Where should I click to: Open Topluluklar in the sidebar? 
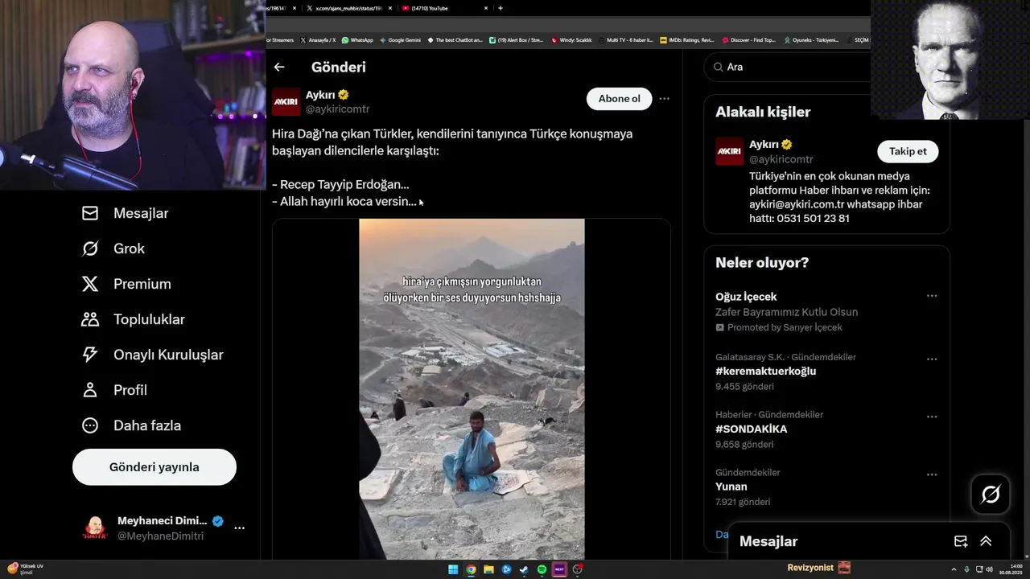point(133,319)
